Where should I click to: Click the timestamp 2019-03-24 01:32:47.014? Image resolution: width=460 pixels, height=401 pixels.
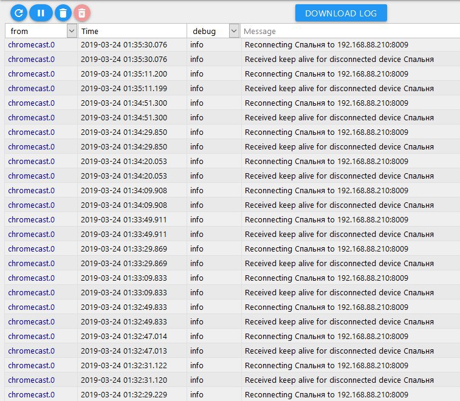pyautogui.click(x=124, y=336)
